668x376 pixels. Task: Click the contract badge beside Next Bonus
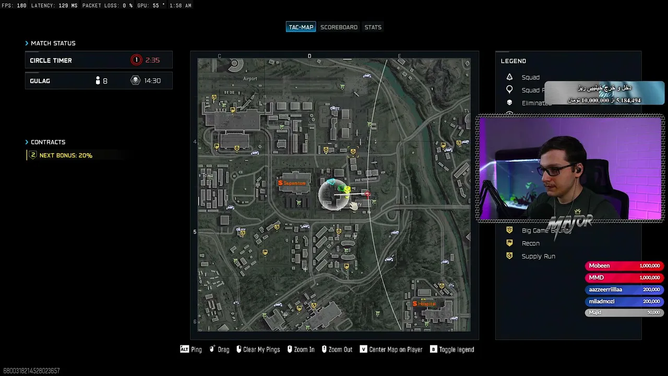[x=33, y=155]
